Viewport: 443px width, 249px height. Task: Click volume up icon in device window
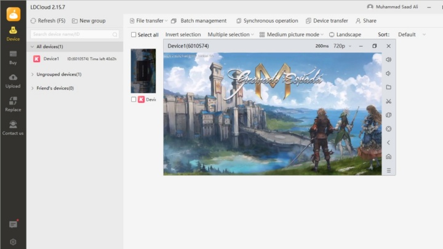388,60
